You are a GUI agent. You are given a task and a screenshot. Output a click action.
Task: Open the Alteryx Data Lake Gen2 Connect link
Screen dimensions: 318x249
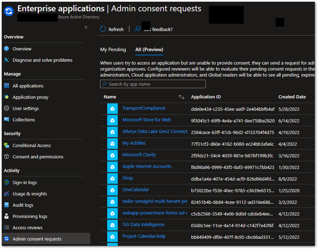(155, 132)
